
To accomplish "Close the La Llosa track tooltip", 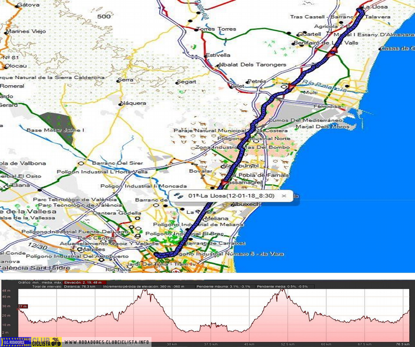I will pyautogui.click(x=284, y=196).
